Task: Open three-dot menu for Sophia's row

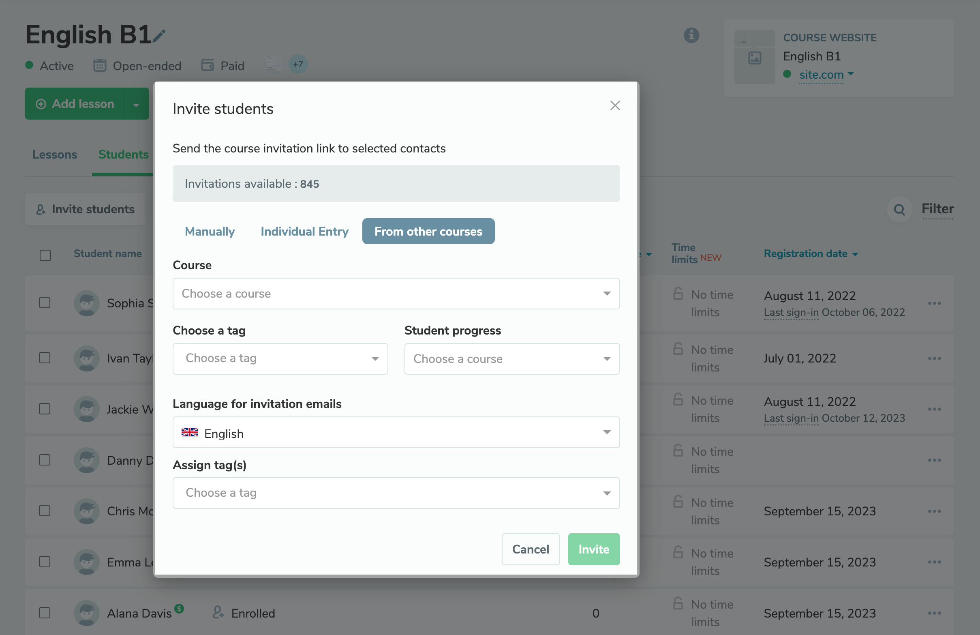Action: pyautogui.click(x=934, y=303)
